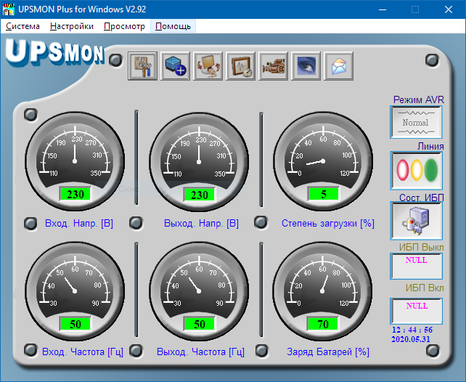The height and width of the screenshot is (382, 466).
Task: Click the Вход. Частота [Гц] label
Action: click(x=83, y=352)
